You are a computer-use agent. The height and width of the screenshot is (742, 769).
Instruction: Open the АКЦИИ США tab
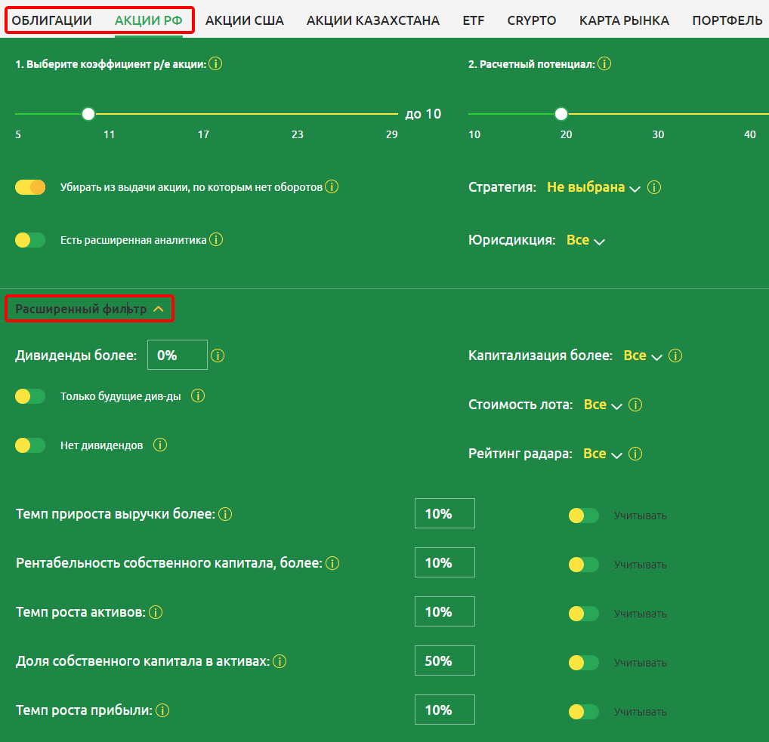[x=245, y=20]
